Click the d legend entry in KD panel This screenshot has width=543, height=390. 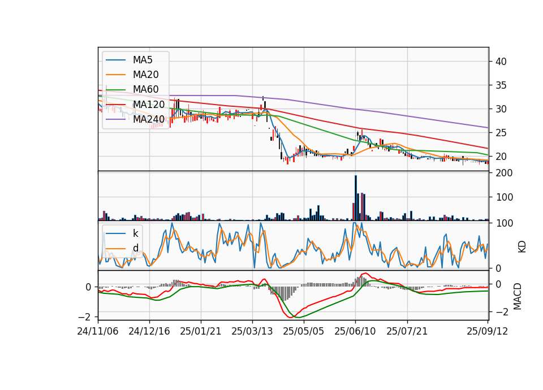pyautogui.click(x=135, y=248)
